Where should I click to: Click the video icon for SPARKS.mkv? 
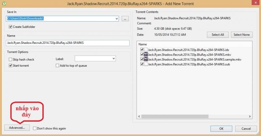(x=146, y=54)
